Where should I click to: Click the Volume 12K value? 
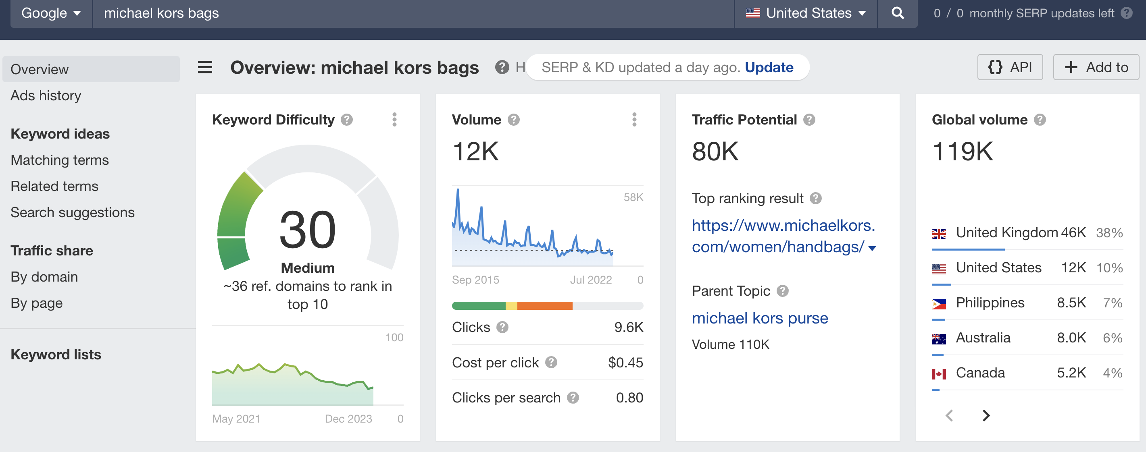[x=475, y=151]
